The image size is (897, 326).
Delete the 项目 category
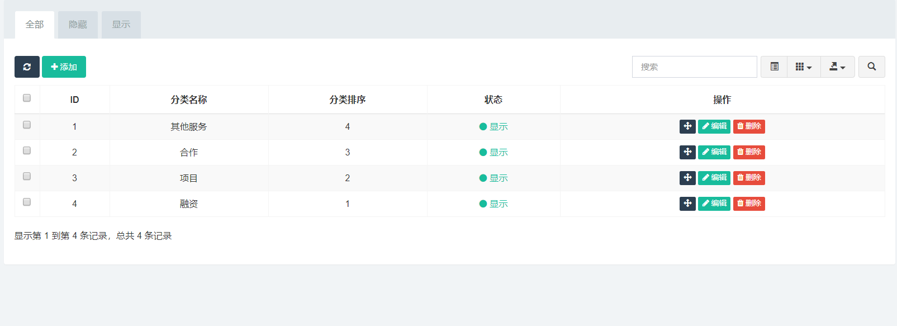point(749,178)
